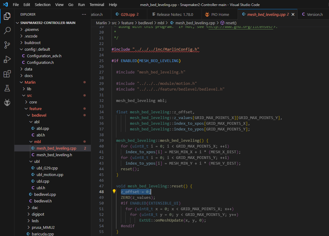The height and width of the screenshot is (236, 329).
Task: Click the PIO Home tab icon
Action: (207, 14)
